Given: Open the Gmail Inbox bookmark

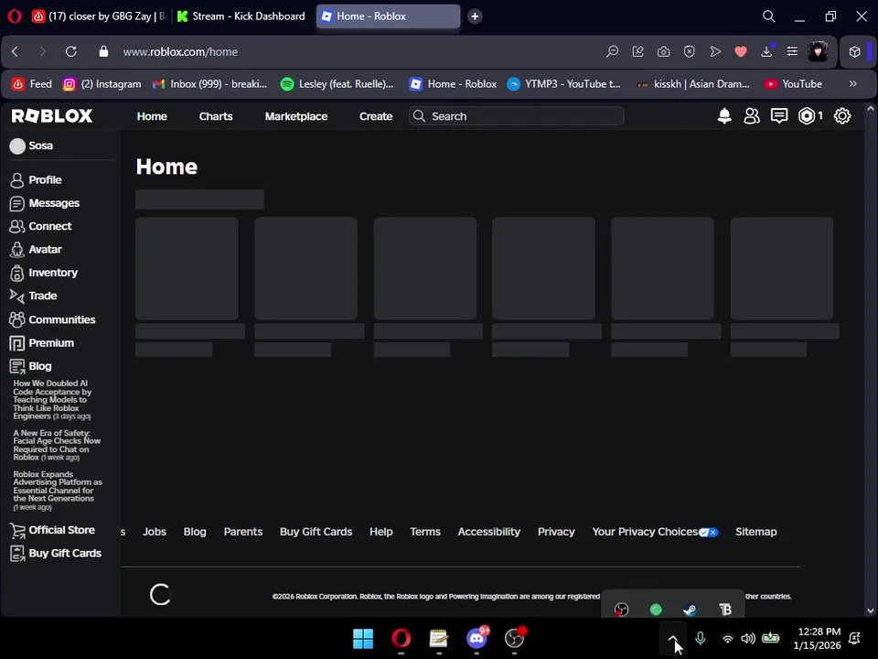Looking at the screenshot, I should [209, 84].
